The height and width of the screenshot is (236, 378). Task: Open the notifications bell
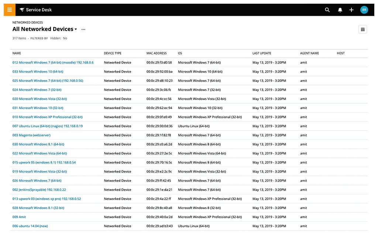coord(340,10)
